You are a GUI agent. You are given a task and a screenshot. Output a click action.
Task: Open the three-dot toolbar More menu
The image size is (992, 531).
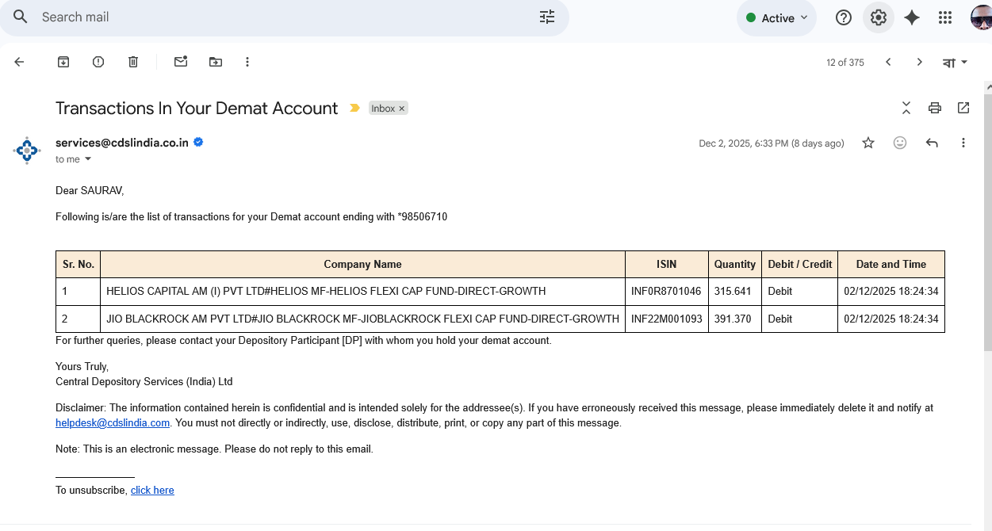click(247, 62)
